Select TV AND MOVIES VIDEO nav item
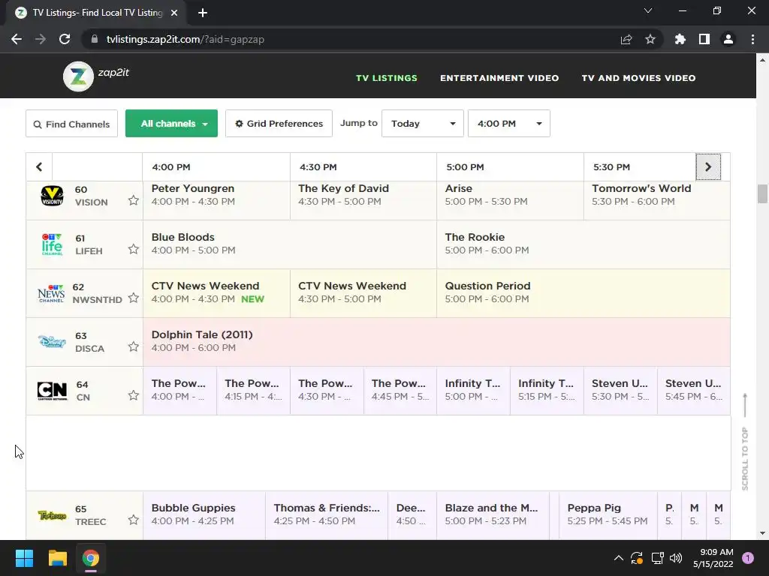 pos(638,78)
